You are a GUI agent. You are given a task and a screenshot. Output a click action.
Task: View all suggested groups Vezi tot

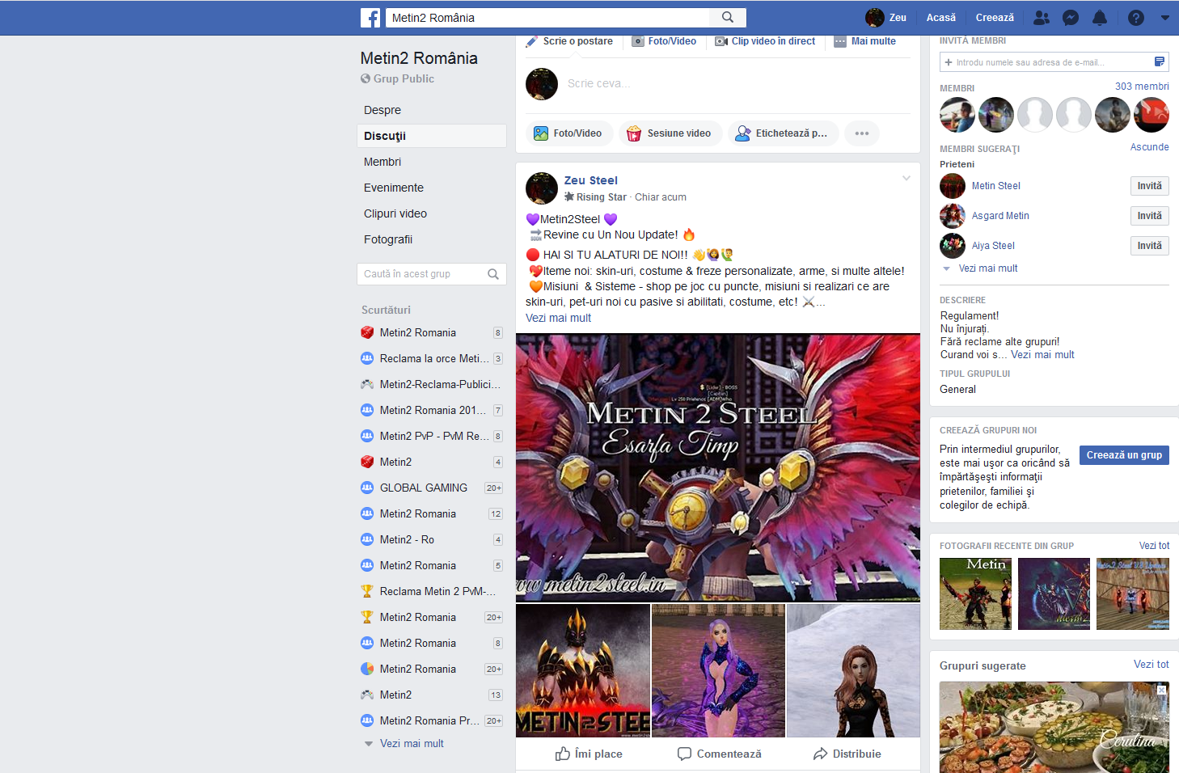(x=1151, y=665)
